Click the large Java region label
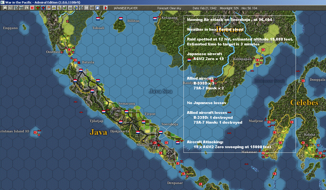326x190 pixels. tap(99, 132)
